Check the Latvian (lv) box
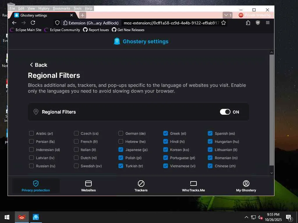 point(31,158)
